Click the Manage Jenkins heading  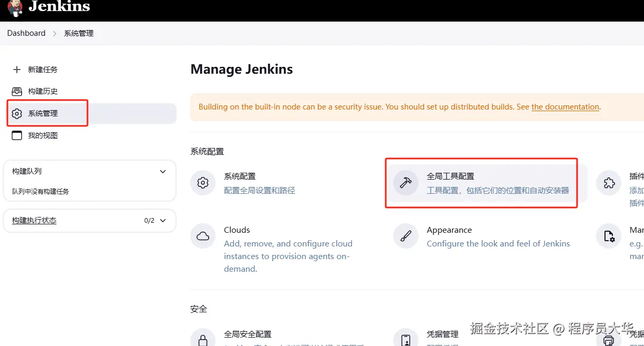pos(242,70)
